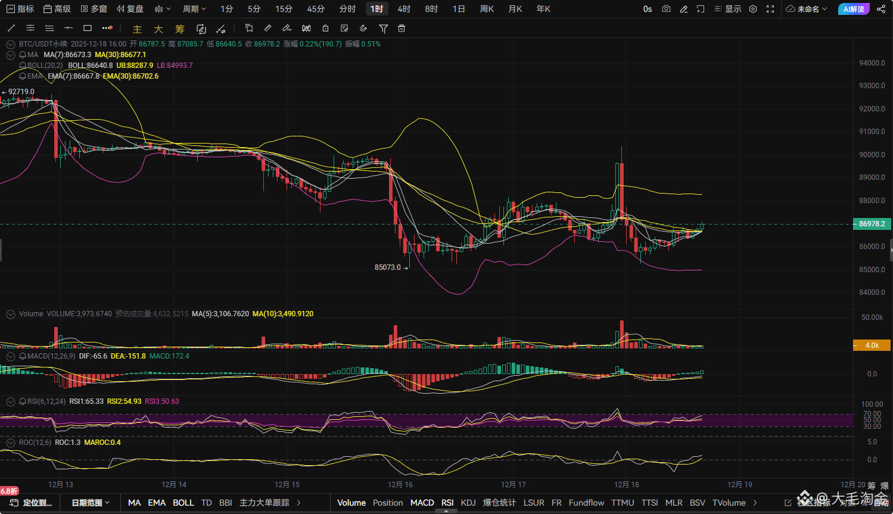Open more drawing tools (three dots)

(x=107, y=28)
